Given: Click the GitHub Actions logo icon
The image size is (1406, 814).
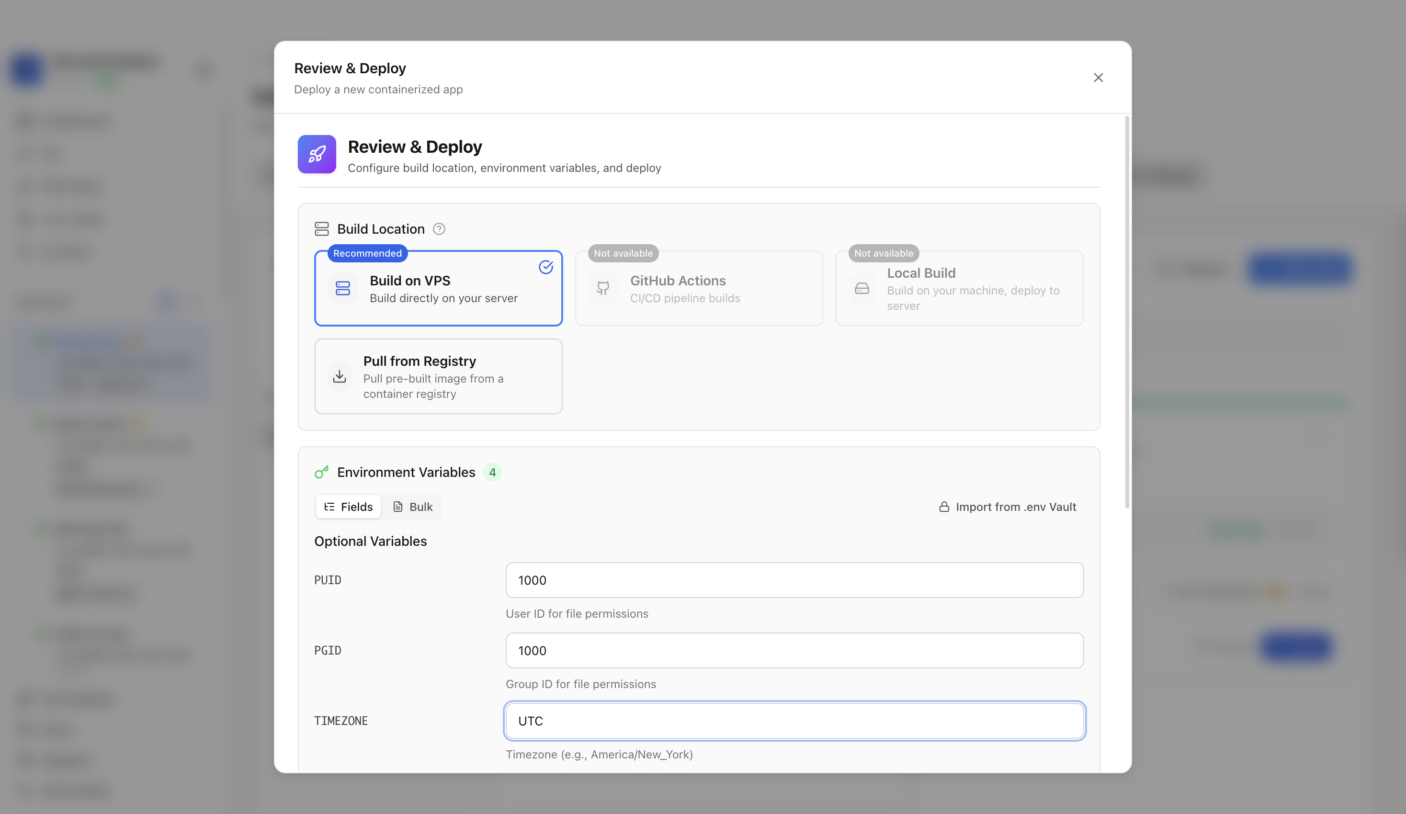Looking at the screenshot, I should pyautogui.click(x=603, y=288).
